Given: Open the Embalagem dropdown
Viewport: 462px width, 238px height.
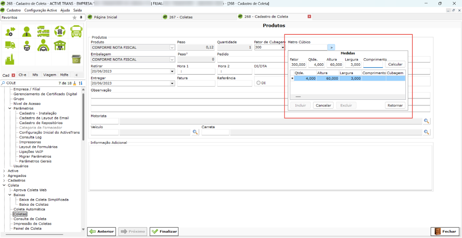Looking at the screenshot, I should 172,59.
